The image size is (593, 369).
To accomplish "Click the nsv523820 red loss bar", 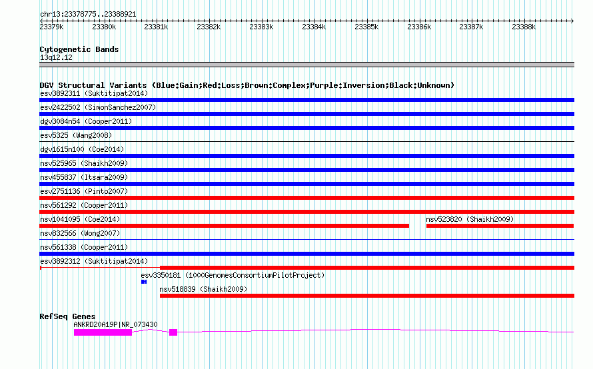I will click(x=500, y=226).
